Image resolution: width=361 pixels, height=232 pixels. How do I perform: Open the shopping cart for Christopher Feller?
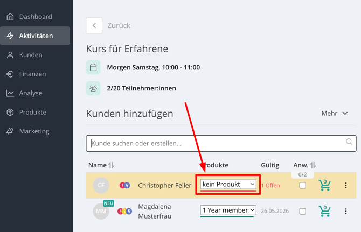324,185
